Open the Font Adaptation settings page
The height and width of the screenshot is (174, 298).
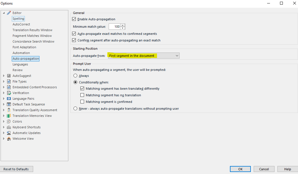pyautogui.click(x=24, y=47)
